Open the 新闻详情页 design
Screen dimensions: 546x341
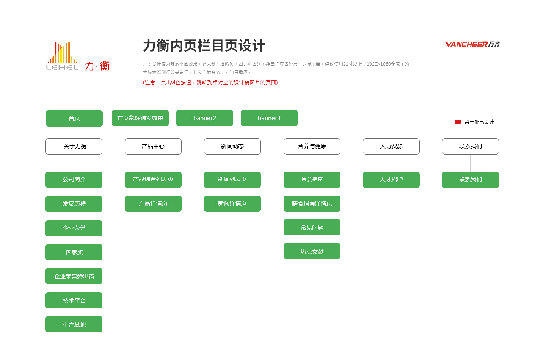pos(232,203)
